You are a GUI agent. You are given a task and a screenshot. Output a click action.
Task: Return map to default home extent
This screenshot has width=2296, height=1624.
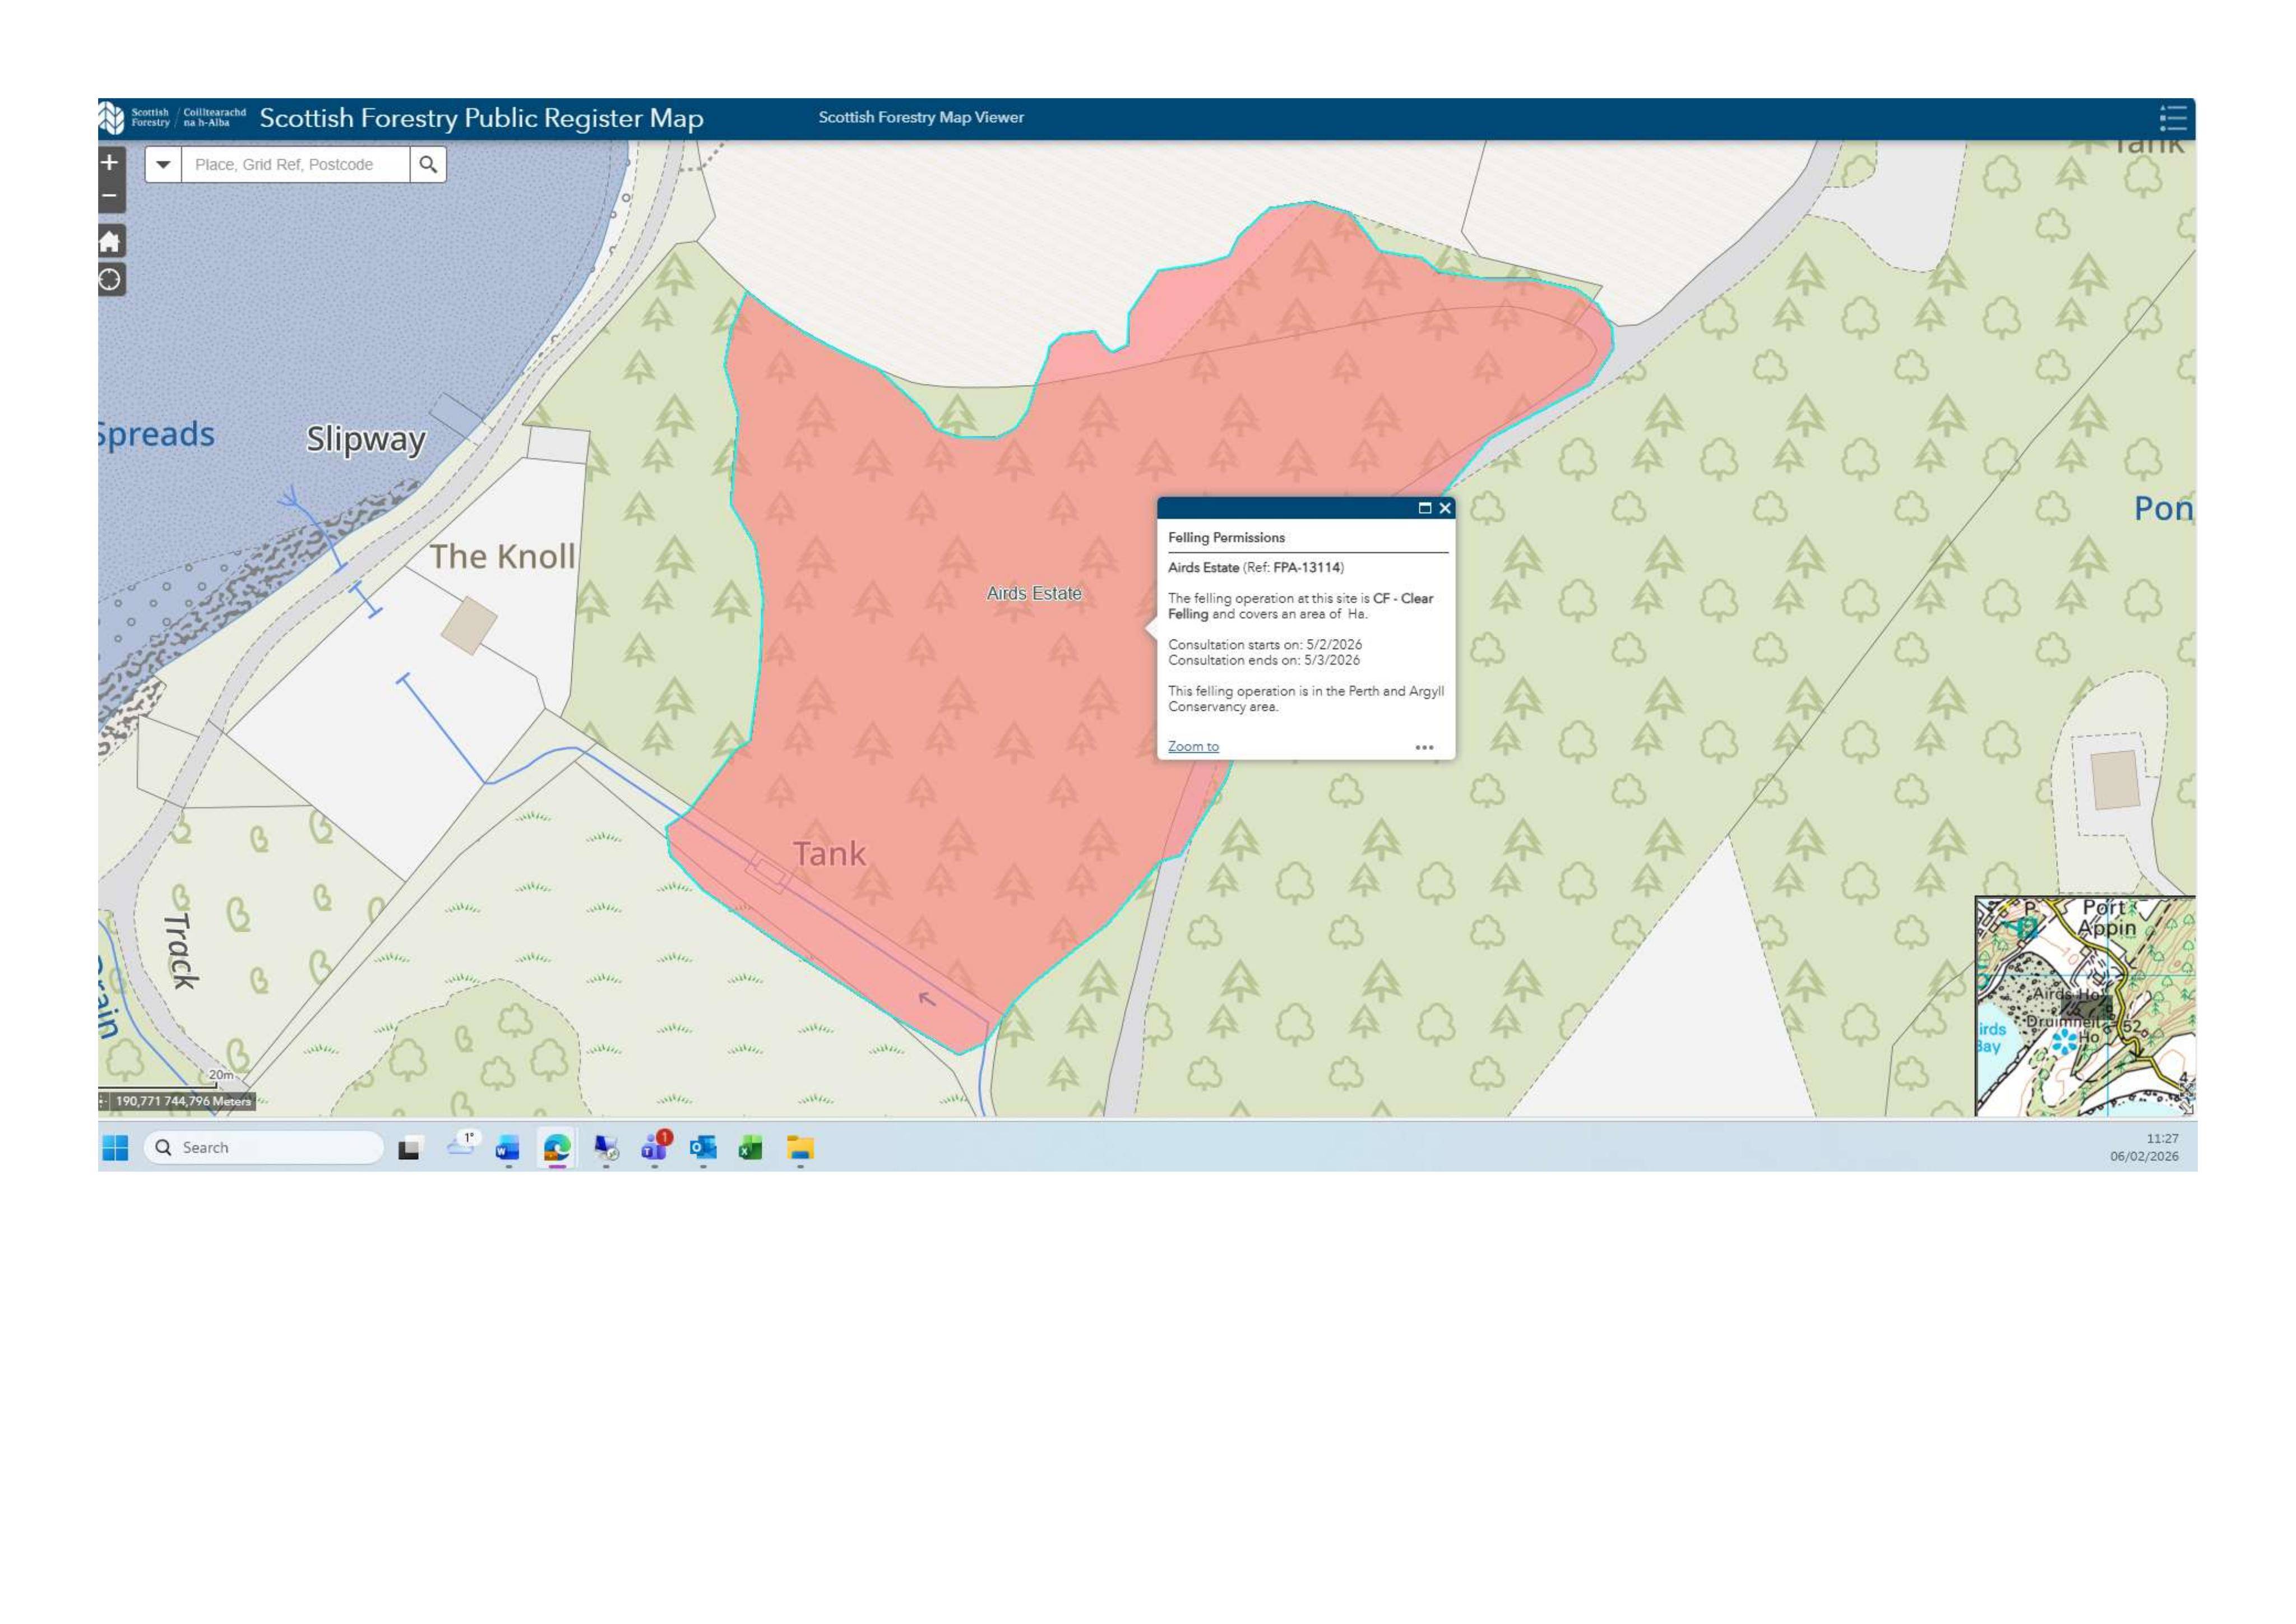[x=110, y=241]
